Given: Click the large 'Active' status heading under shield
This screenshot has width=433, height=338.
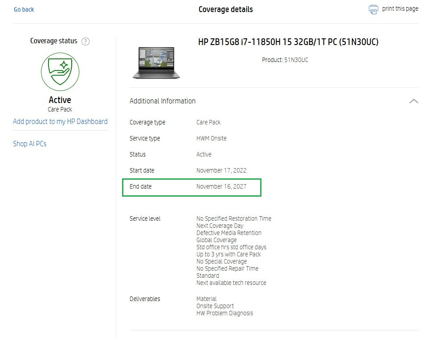Looking at the screenshot, I should coord(60,100).
